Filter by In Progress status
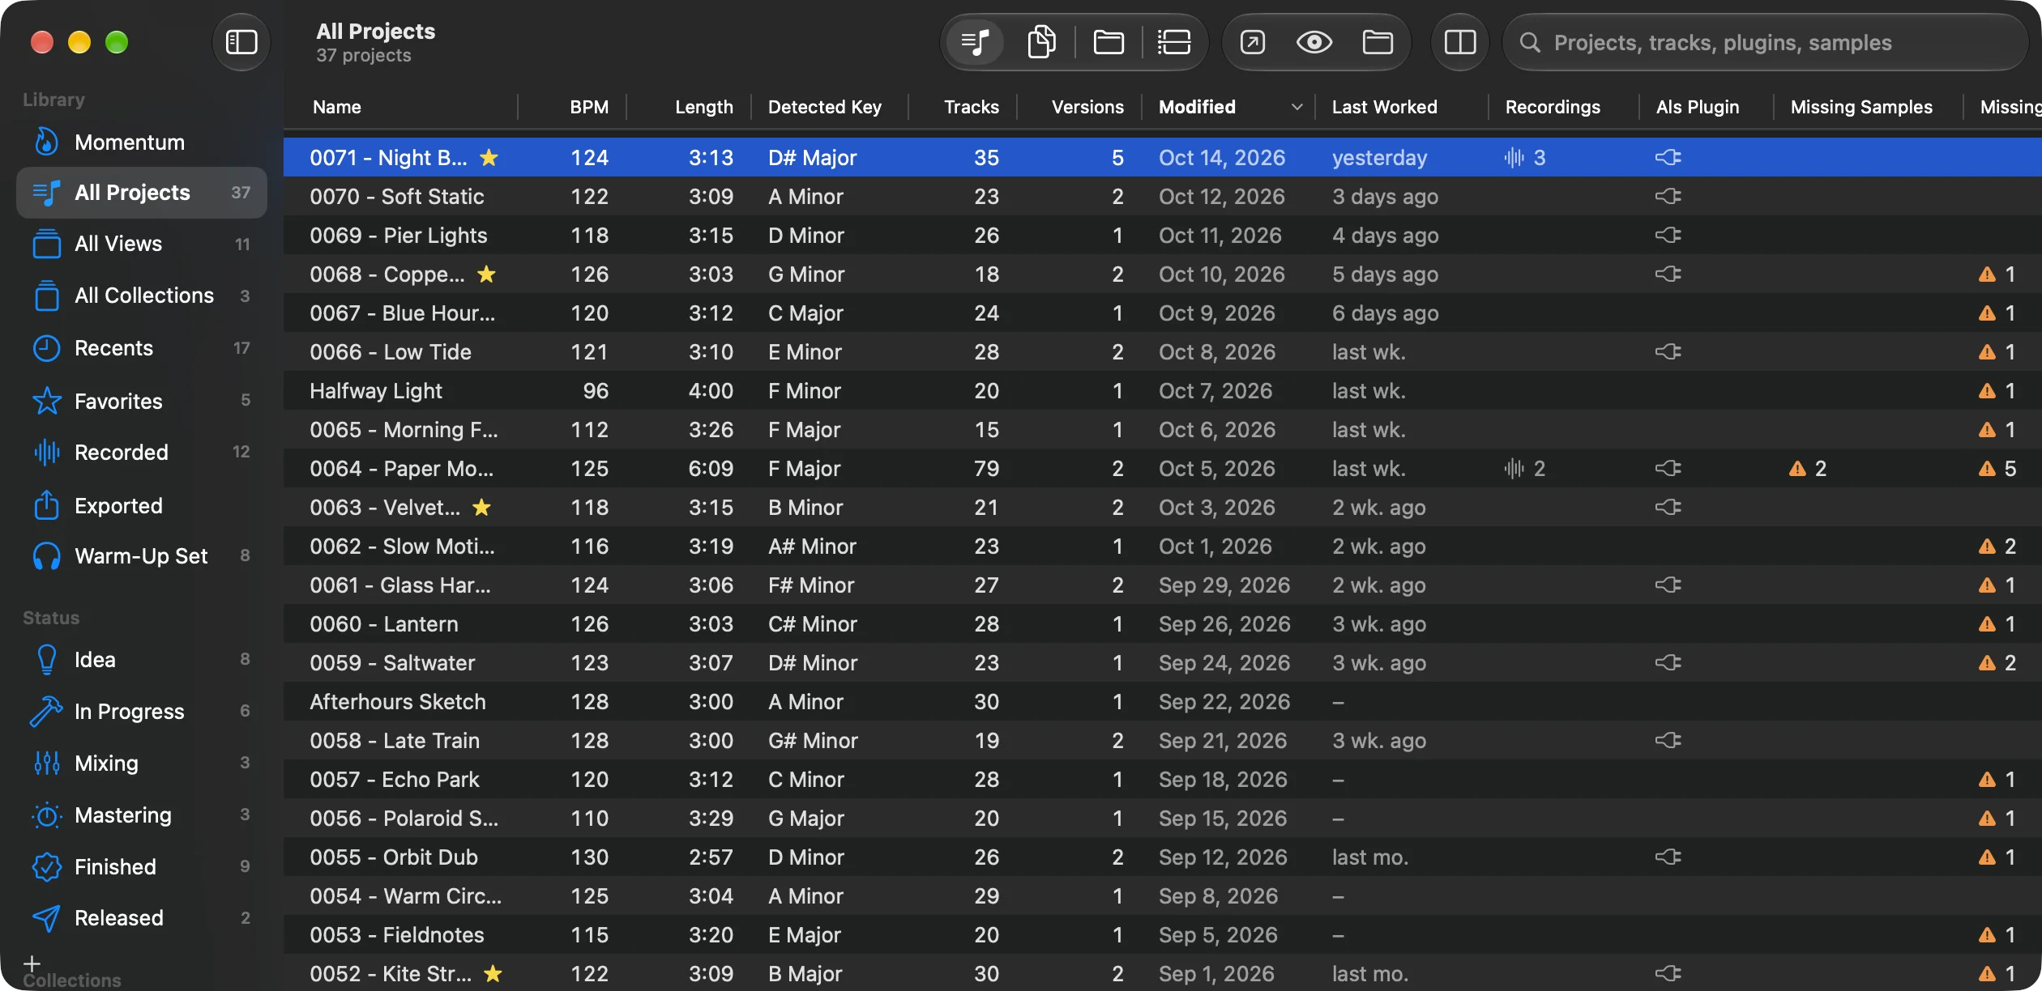The width and height of the screenshot is (2042, 991). click(142, 712)
